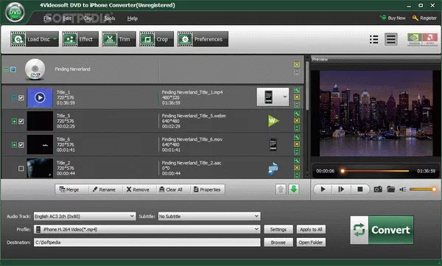Open the Tools menu
Viewport: 442px width, 266px height.
pyautogui.click(x=109, y=18)
